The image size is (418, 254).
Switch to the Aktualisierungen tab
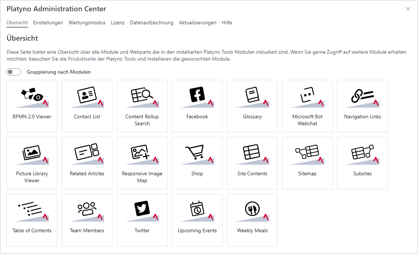[x=198, y=22]
